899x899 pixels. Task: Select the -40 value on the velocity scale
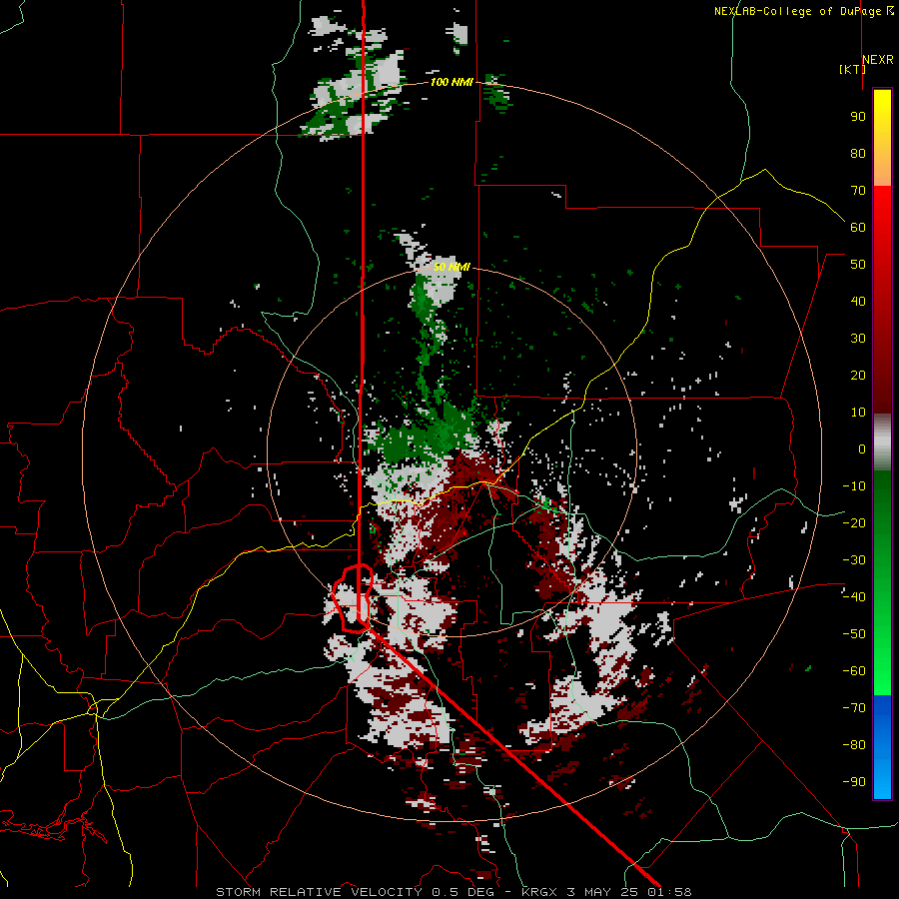pos(854,597)
